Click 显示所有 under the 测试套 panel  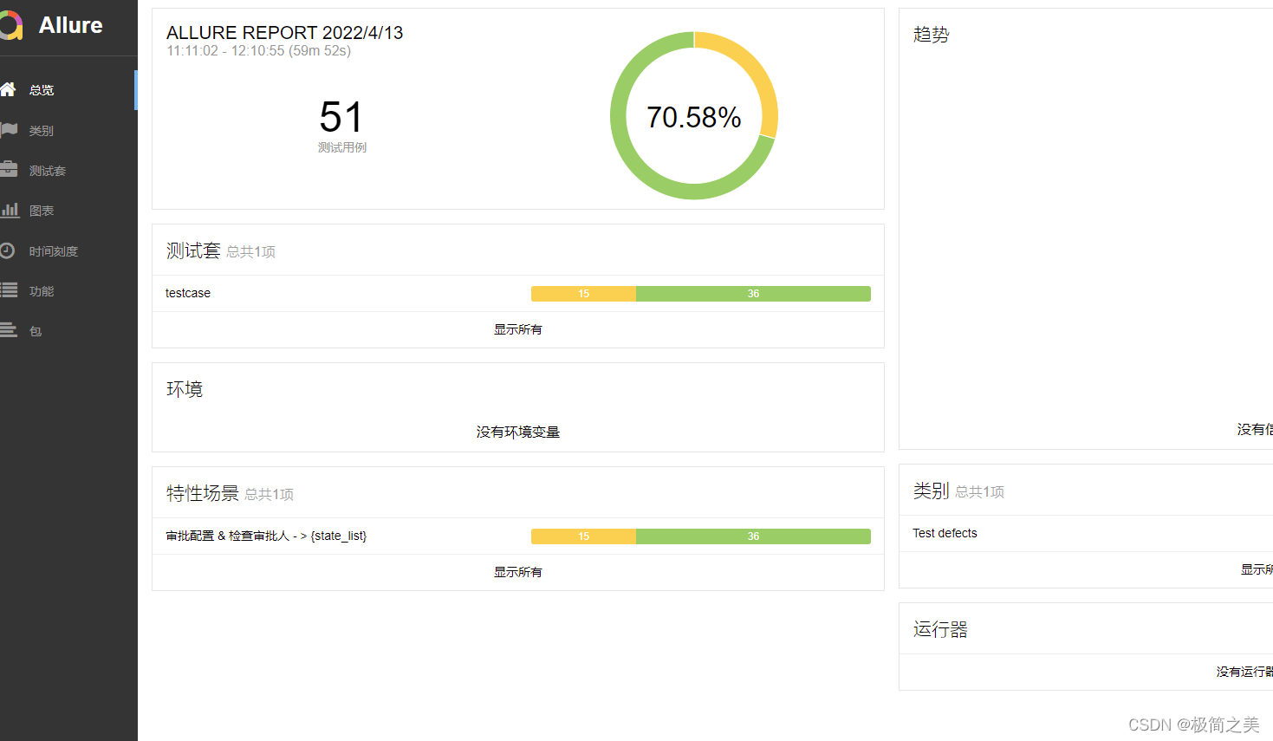[518, 329]
